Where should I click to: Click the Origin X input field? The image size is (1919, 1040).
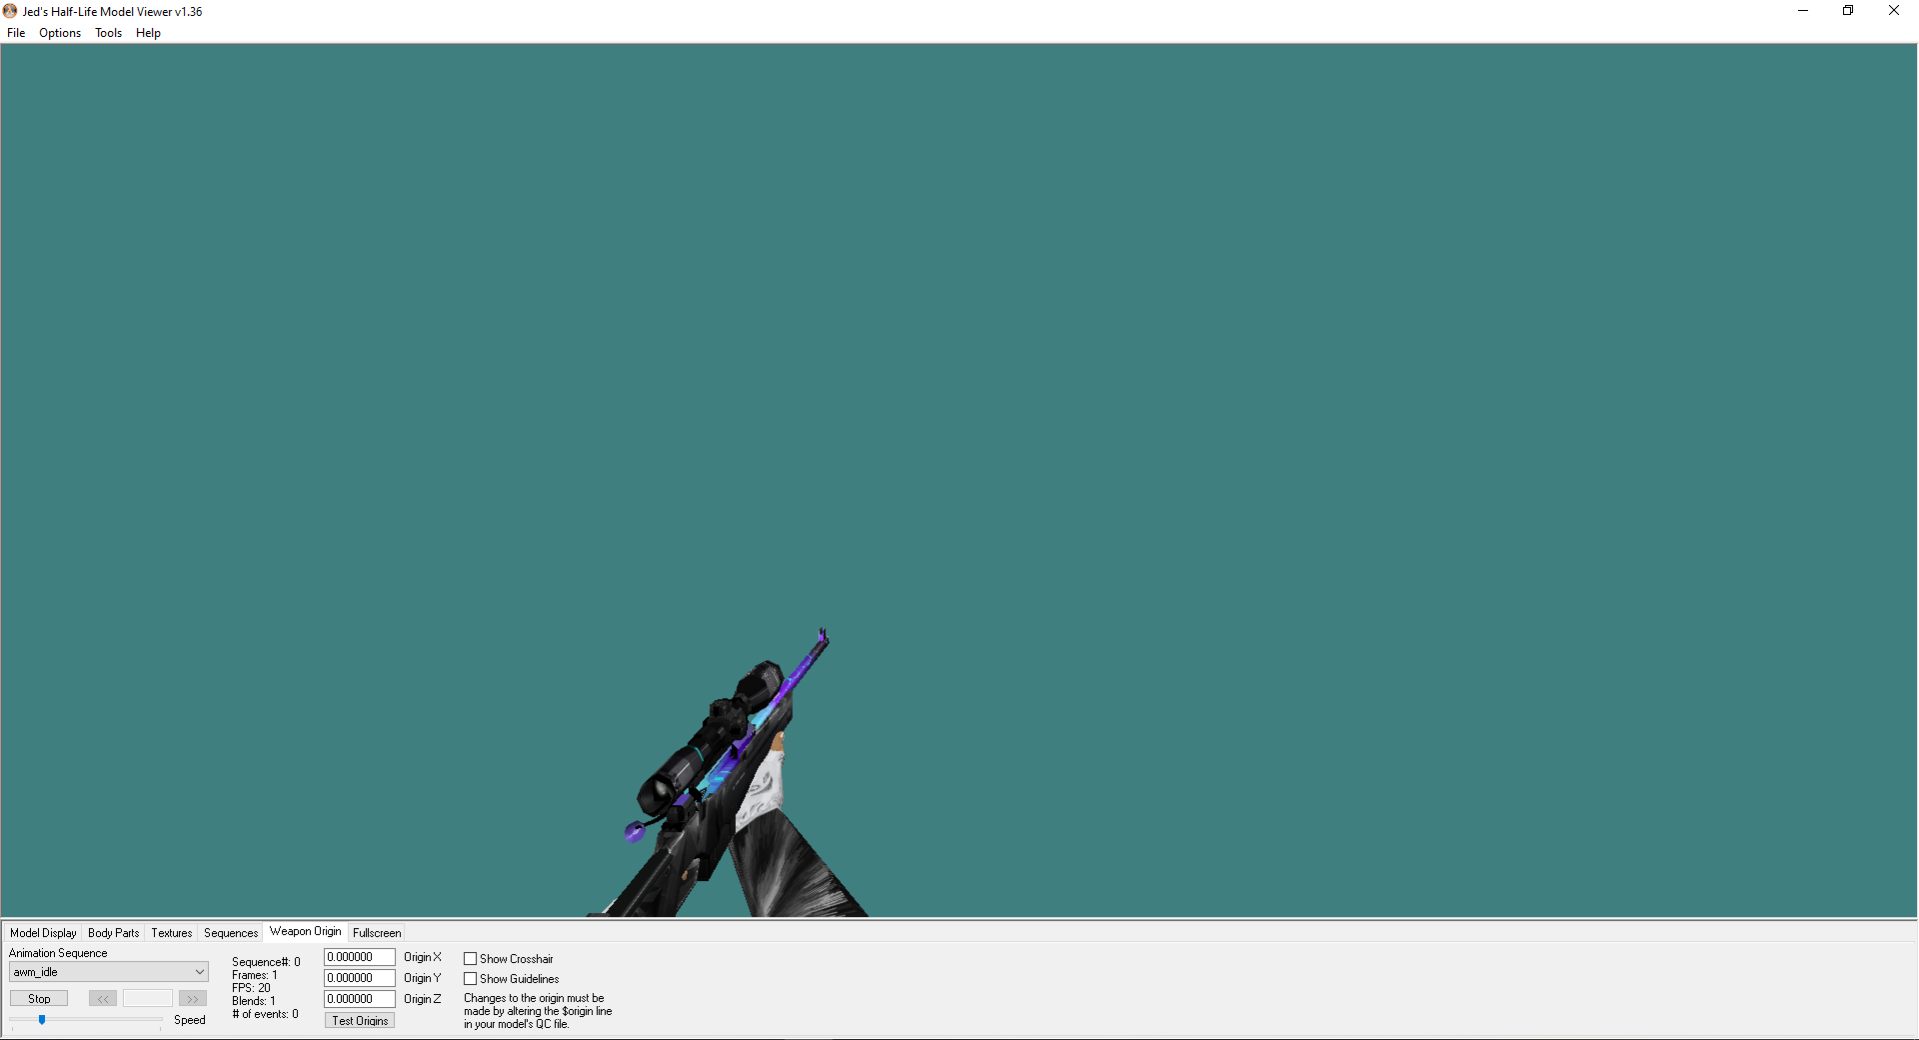point(360,957)
